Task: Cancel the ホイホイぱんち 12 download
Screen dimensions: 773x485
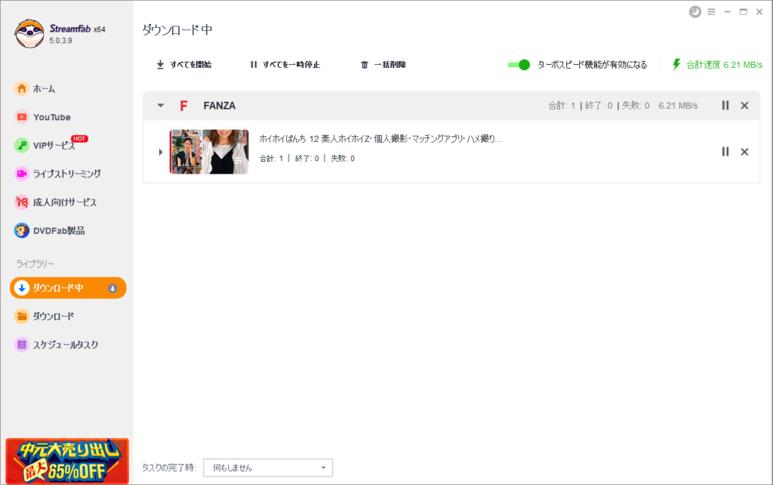Action: pyautogui.click(x=744, y=152)
